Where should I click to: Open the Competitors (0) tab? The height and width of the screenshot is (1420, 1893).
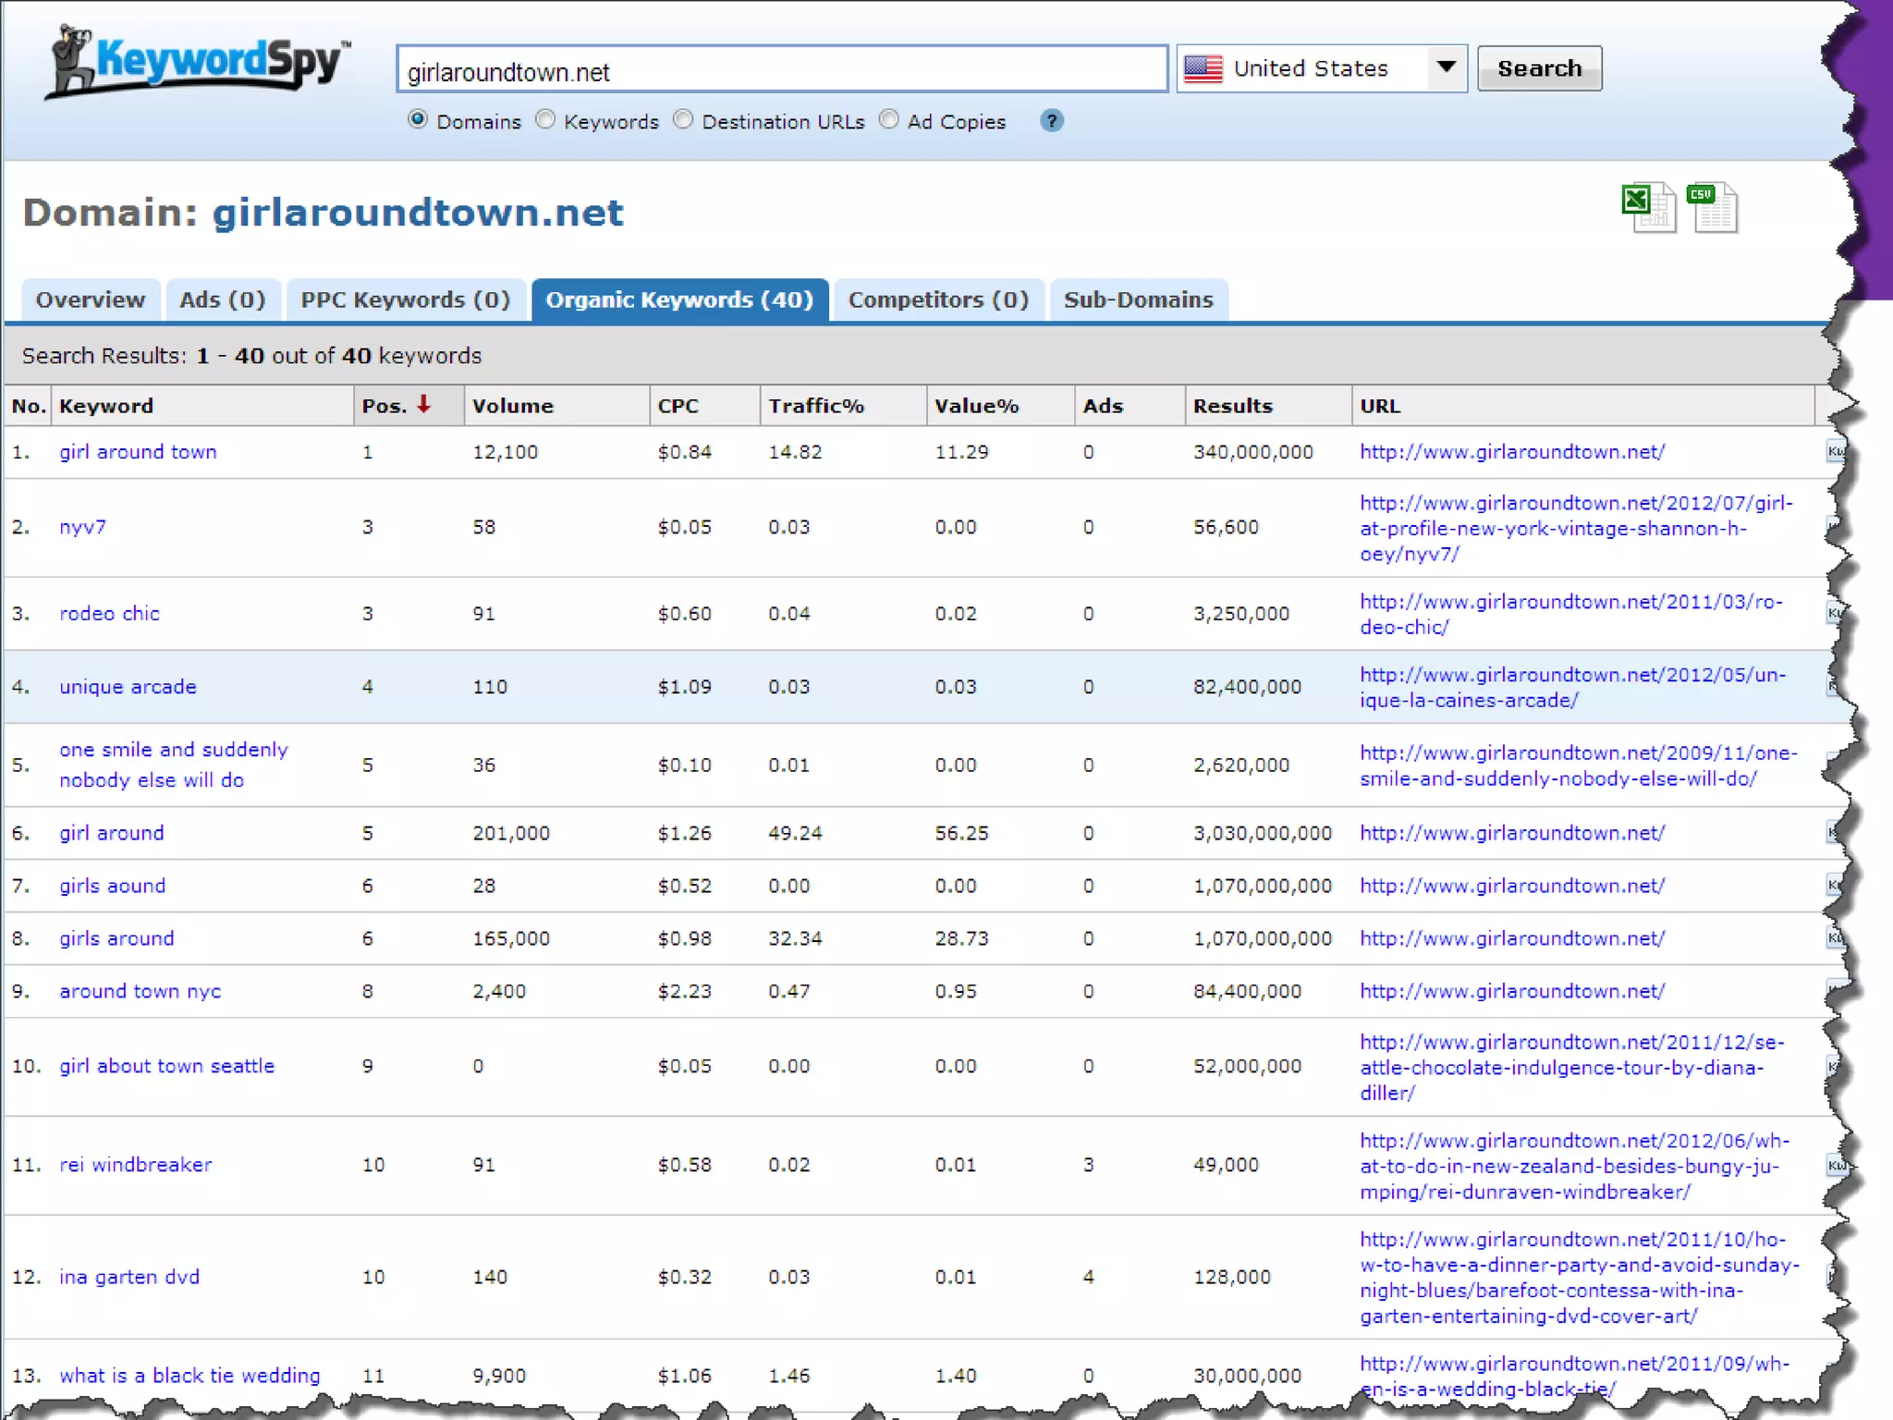938,300
